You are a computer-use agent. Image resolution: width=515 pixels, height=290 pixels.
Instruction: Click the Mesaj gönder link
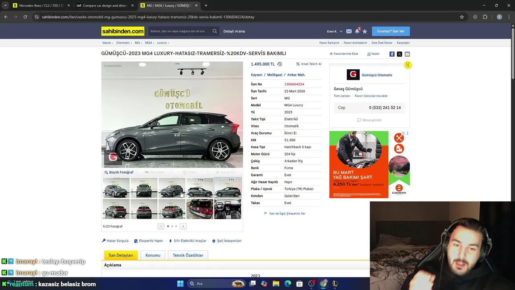pos(369,120)
